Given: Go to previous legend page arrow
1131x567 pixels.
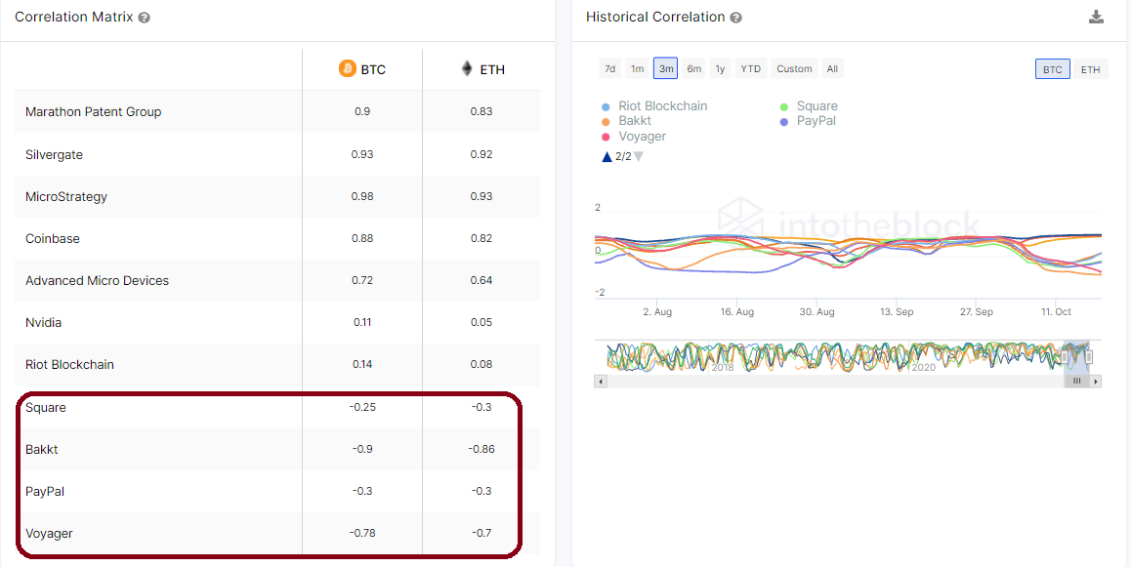Looking at the screenshot, I should pos(607,156).
